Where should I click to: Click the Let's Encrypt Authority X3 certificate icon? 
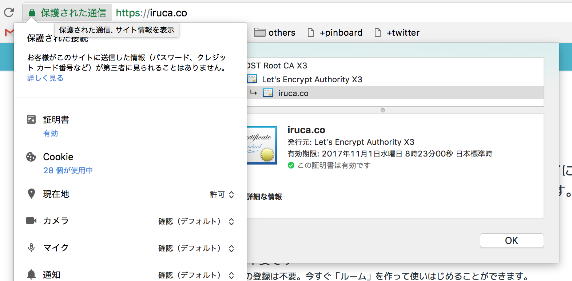tap(252, 79)
